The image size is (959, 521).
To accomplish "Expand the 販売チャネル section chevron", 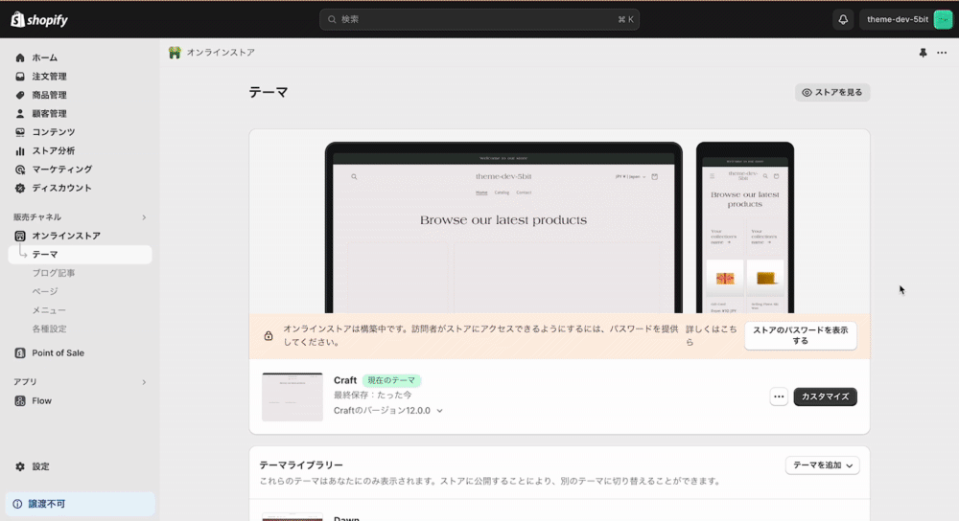I will click(x=145, y=217).
